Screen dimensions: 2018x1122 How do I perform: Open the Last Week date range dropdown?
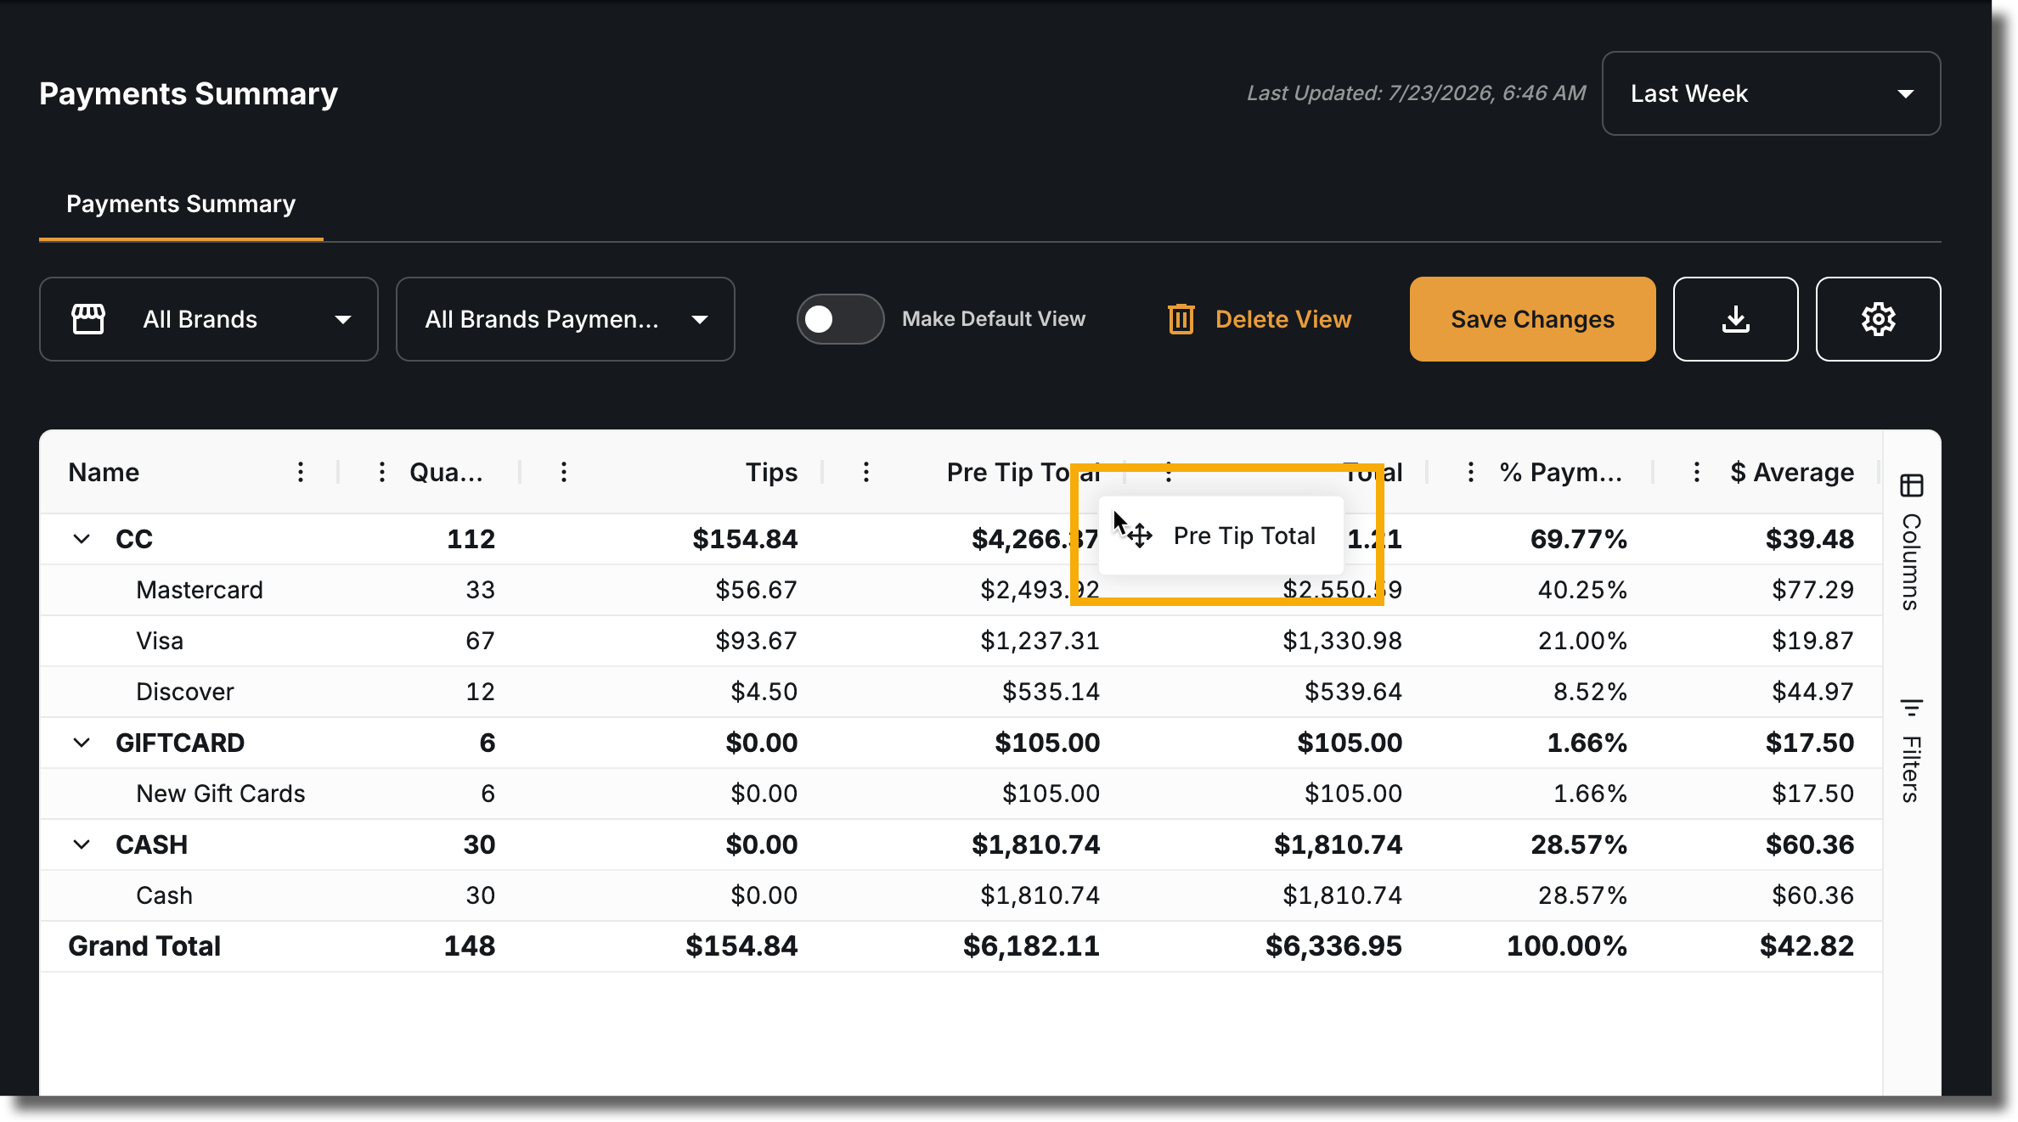coord(1771,93)
